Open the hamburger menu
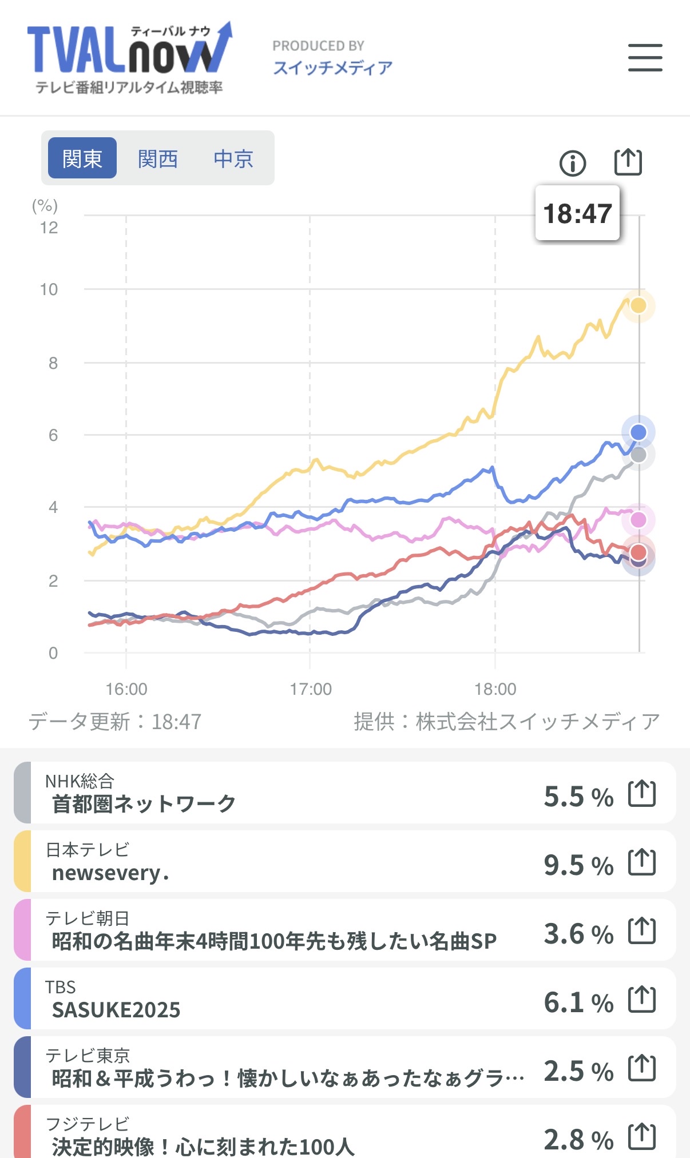This screenshot has width=690, height=1158. tap(645, 58)
